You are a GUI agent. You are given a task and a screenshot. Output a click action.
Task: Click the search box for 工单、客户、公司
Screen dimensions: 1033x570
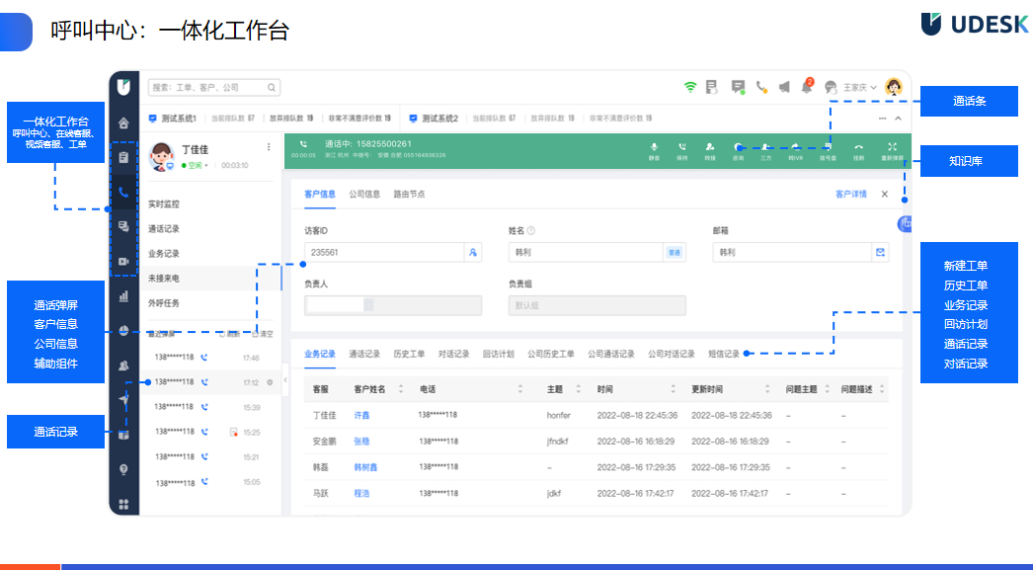click(214, 87)
